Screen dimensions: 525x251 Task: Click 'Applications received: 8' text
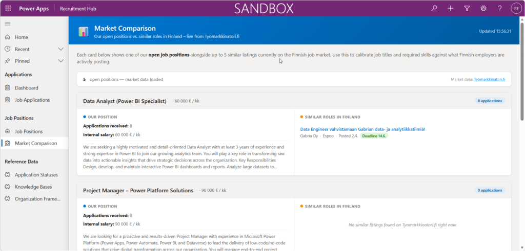pos(108,126)
